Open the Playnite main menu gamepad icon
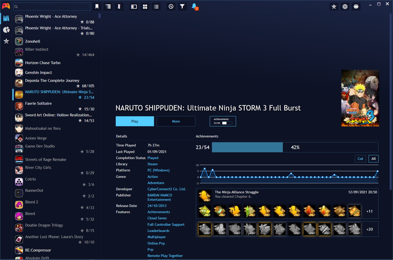The image size is (393, 260). 6,6
